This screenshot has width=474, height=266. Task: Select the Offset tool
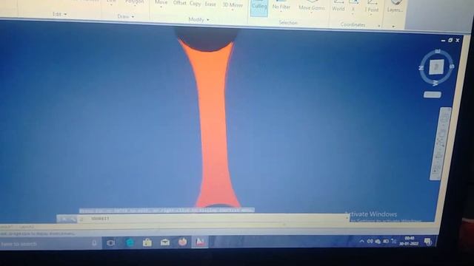[x=179, y=3]
